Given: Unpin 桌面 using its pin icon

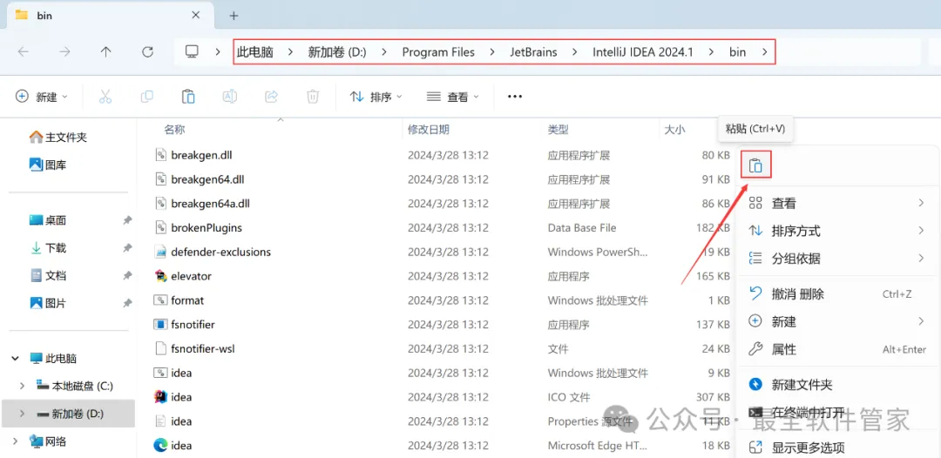Looking at the screenshot, I should click(127, 220).
